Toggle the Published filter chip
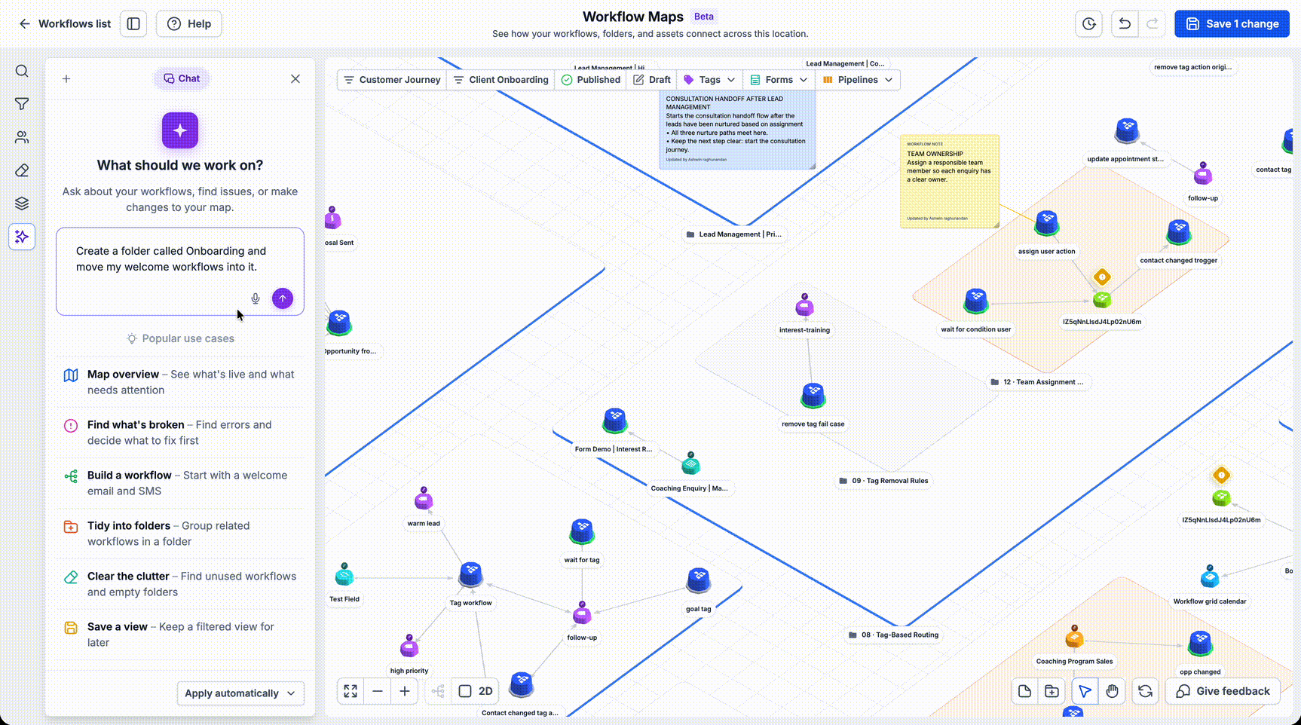Viewport: 1301px width, 725px height. click(x=591, y=80)
